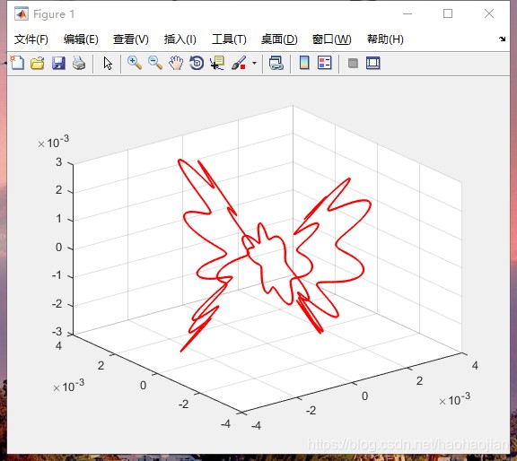Show plot tools and dock the figure
The height and width of the screenshot is (461, 517).
pos(373,63)
